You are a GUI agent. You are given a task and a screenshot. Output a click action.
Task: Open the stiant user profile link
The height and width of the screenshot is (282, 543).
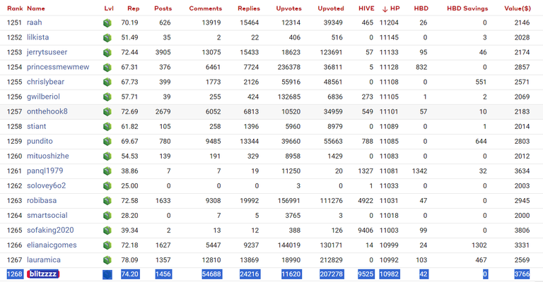pyautogui.click(x=36, y=126)
